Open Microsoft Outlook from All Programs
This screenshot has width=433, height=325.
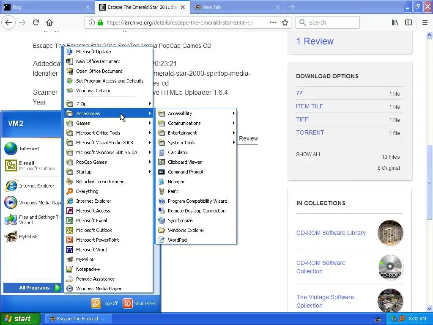pyautogui.click(x=108, y=230)
